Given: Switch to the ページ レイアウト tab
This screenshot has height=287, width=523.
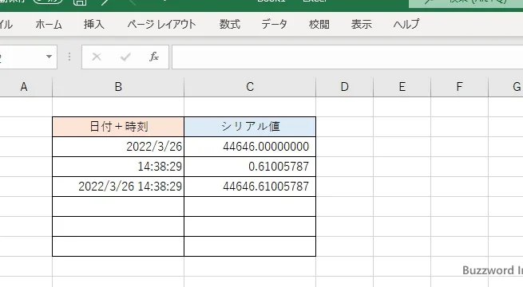Looking at the screenshot, I should coord(161,24).
